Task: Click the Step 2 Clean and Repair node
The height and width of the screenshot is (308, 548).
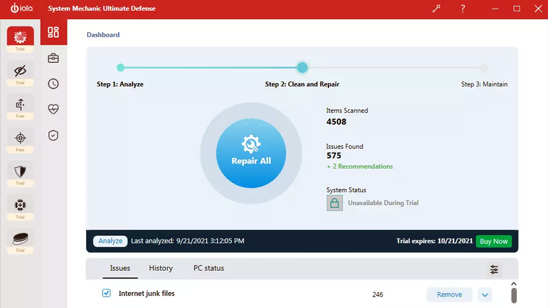Action: pyautogui.click(x=302, y=68)
